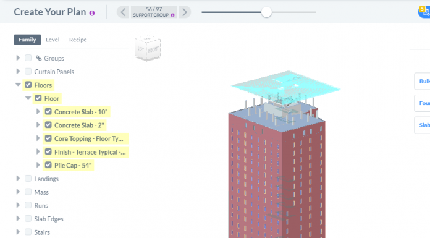The height and width of the screenshot is (238, 430).
Task: Check the Stairs checkbox
Action: 28,232
